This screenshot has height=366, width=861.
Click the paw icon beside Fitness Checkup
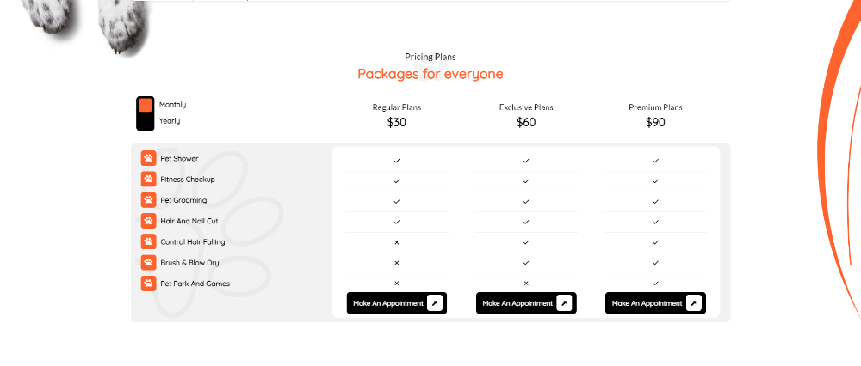pos(148,179)
